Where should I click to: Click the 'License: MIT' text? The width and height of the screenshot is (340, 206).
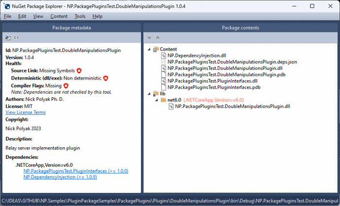[x=19, y=106]
